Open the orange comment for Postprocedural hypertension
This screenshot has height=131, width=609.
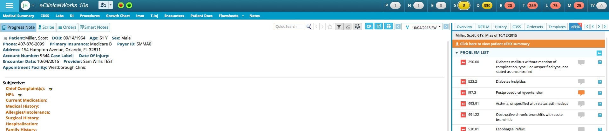(x=581, y=93)
